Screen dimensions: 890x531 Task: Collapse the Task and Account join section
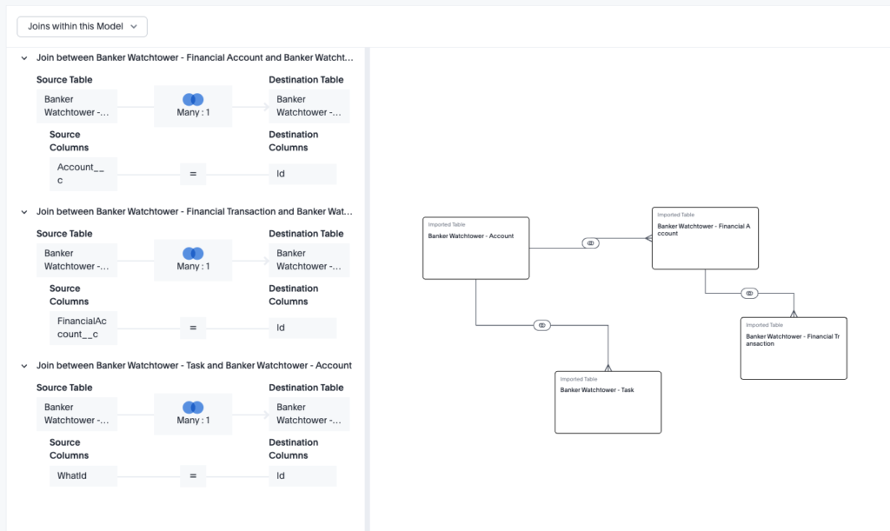tap(23, 365)
